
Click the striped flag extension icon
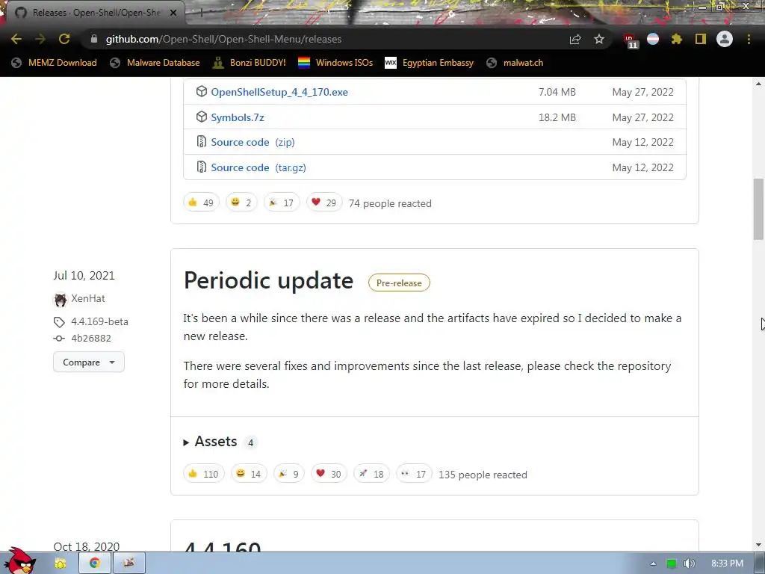[x=653, y=39]
